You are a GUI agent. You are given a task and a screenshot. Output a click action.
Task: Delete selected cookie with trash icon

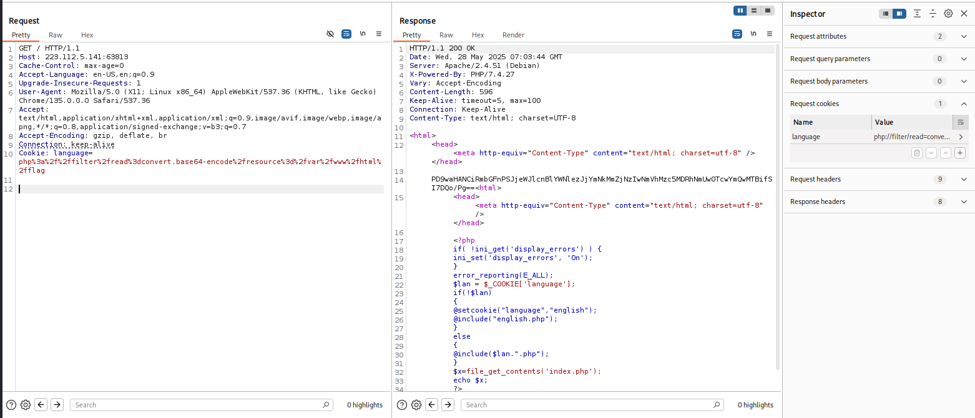click(x=916, y=153)
